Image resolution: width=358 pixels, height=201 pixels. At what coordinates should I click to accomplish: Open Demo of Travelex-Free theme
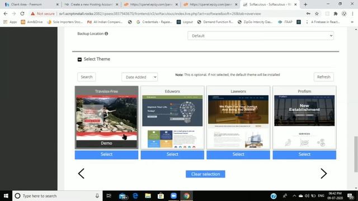(106, 143)
